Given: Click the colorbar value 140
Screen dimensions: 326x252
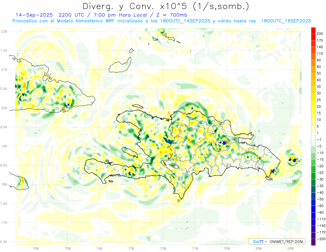Looking at the screenshot, I should tap(320, 47).
